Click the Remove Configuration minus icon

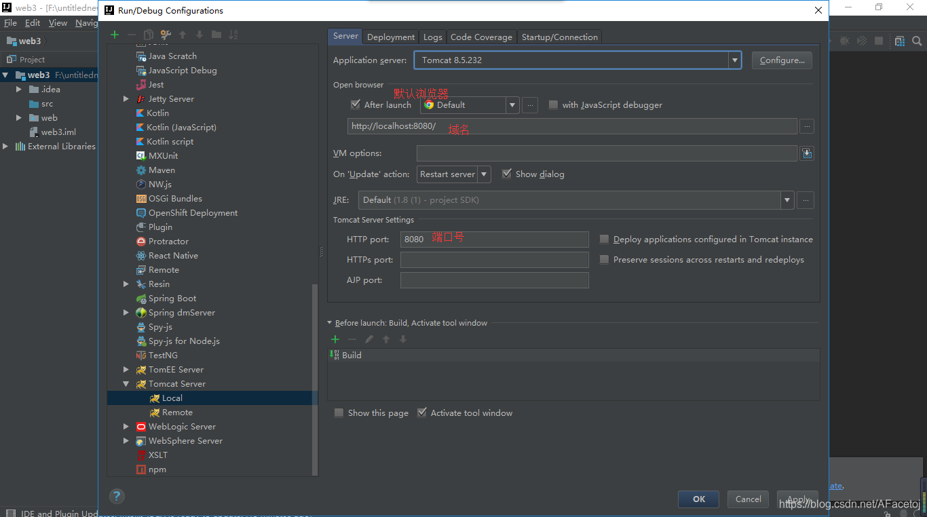click(x=132, y=35)
